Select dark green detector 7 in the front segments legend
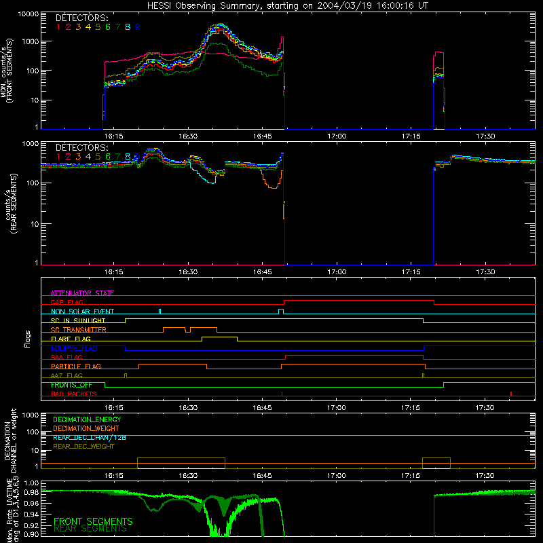 [x=117, y=27]
